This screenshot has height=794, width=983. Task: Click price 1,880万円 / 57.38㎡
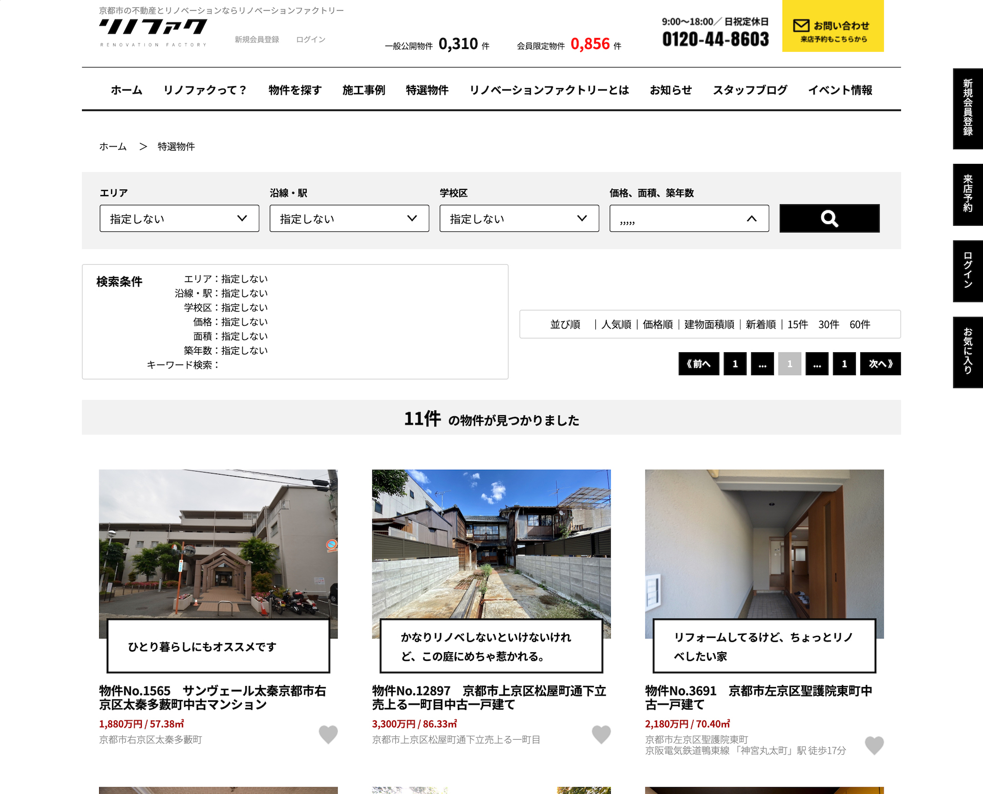[x=141, y=724]
